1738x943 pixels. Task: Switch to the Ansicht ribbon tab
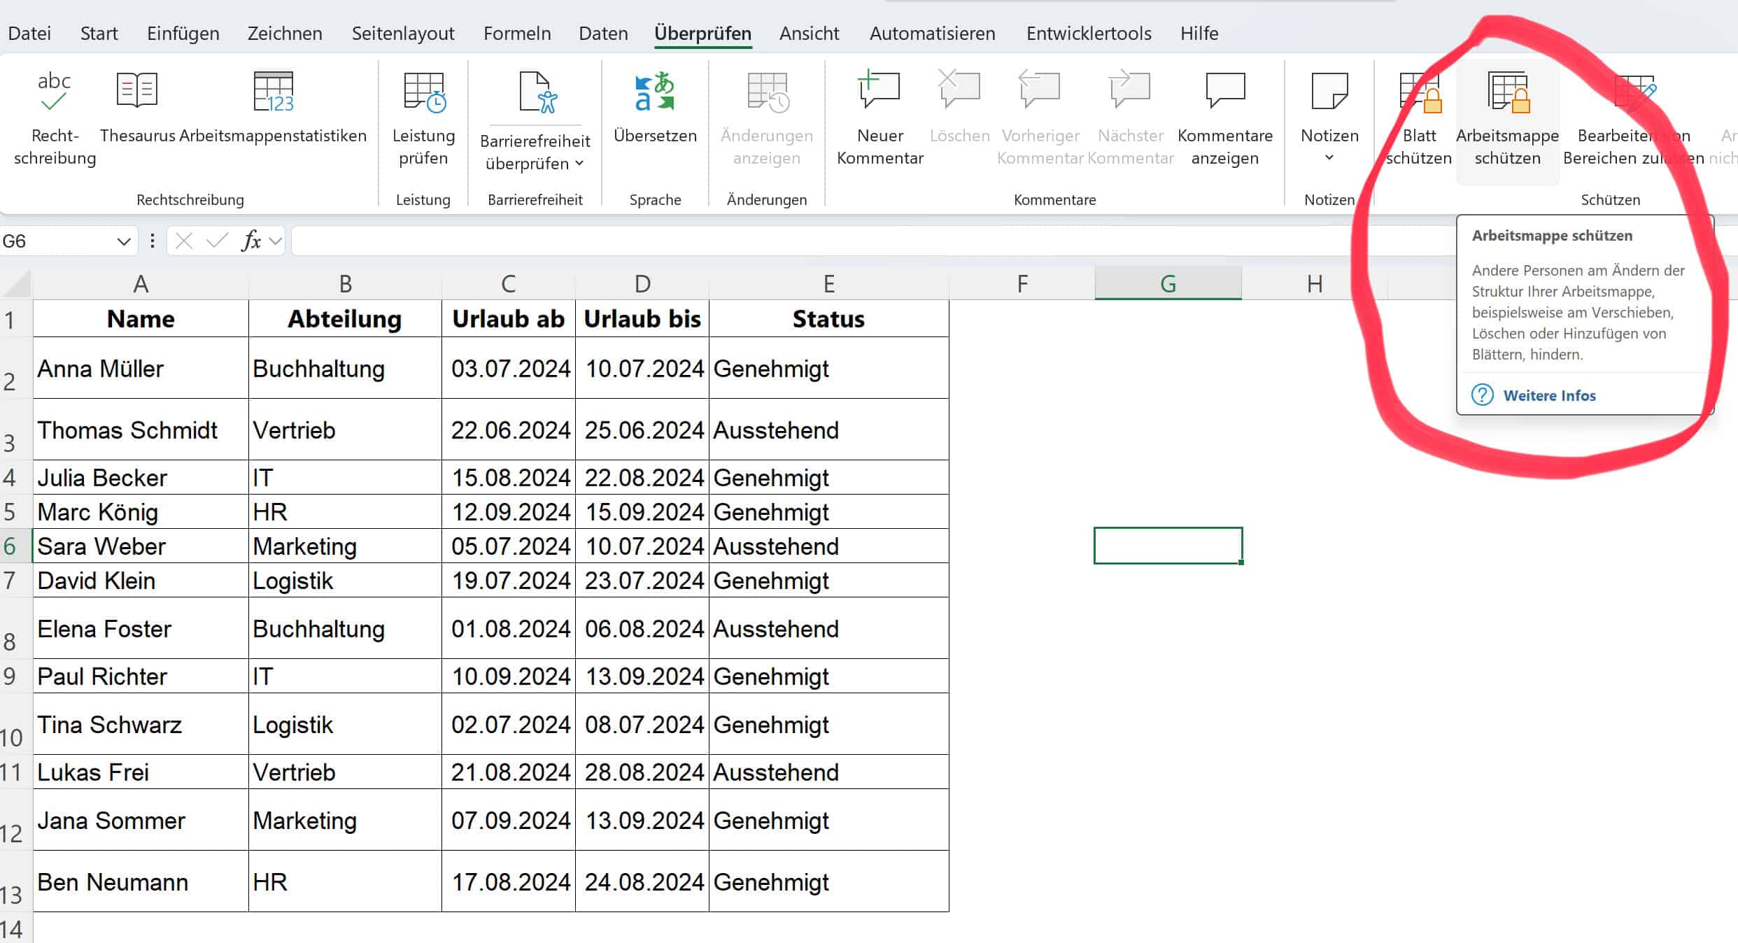click(809, 33)
